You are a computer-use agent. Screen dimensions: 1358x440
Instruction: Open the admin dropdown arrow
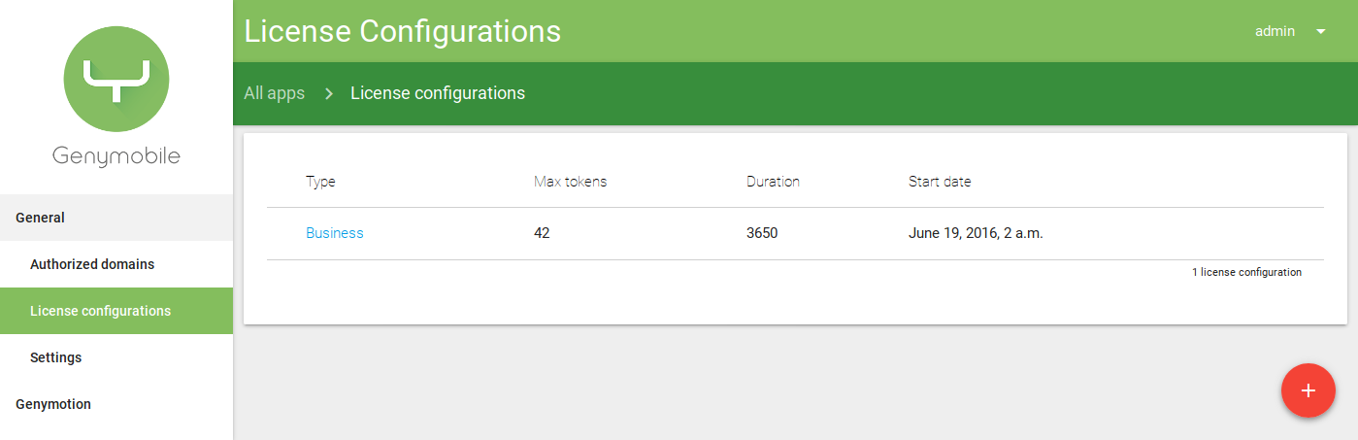pyautogui.click(x=1320, y=31)
